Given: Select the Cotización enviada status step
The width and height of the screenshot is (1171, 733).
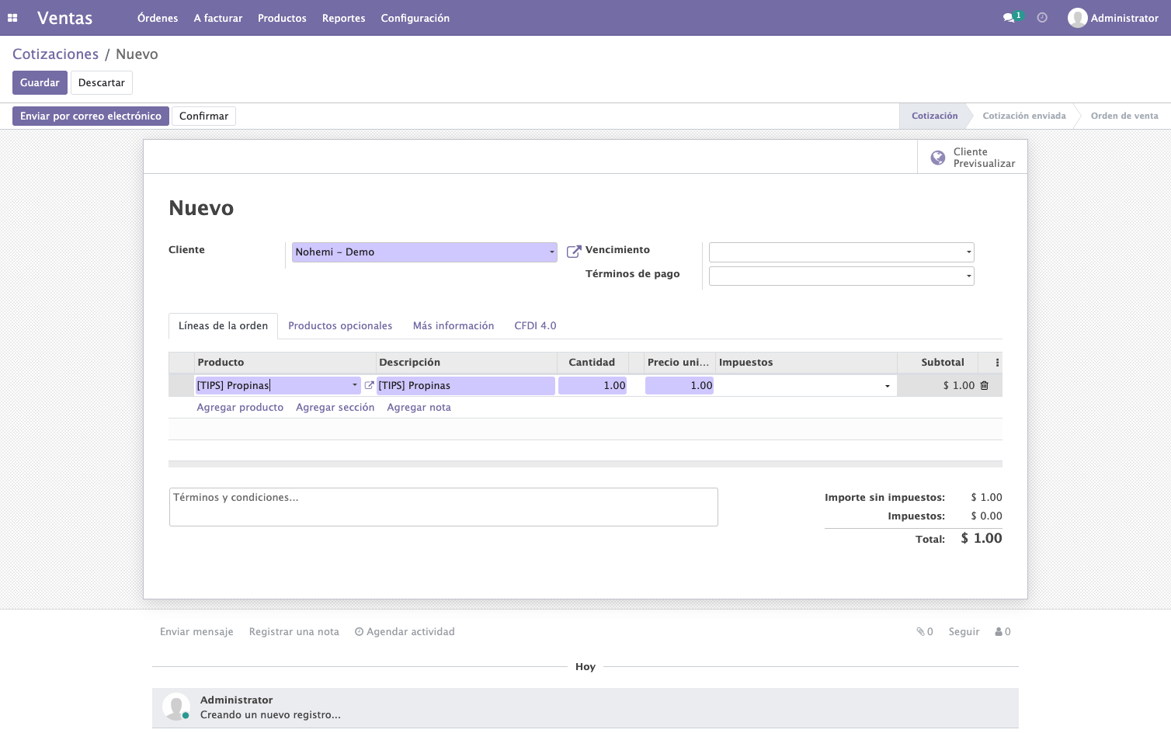Looking at the screenshot, I should (1023, 116).
